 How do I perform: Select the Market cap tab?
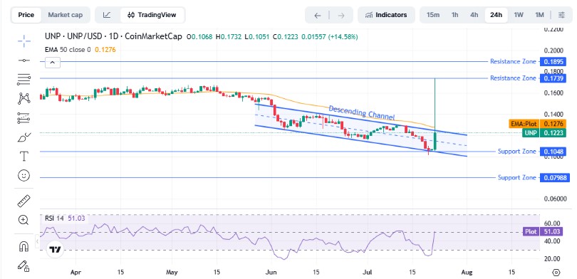click(x=66, y=15)
